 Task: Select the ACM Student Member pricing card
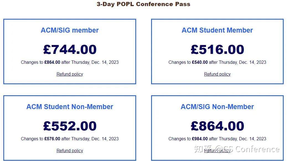(x=217, y=51)
